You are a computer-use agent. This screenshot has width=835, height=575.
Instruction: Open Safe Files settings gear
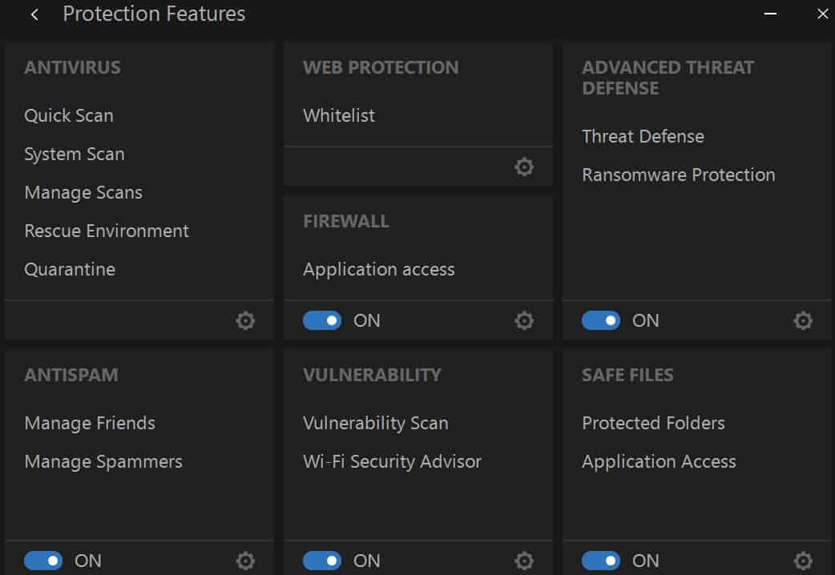(803, 561)
